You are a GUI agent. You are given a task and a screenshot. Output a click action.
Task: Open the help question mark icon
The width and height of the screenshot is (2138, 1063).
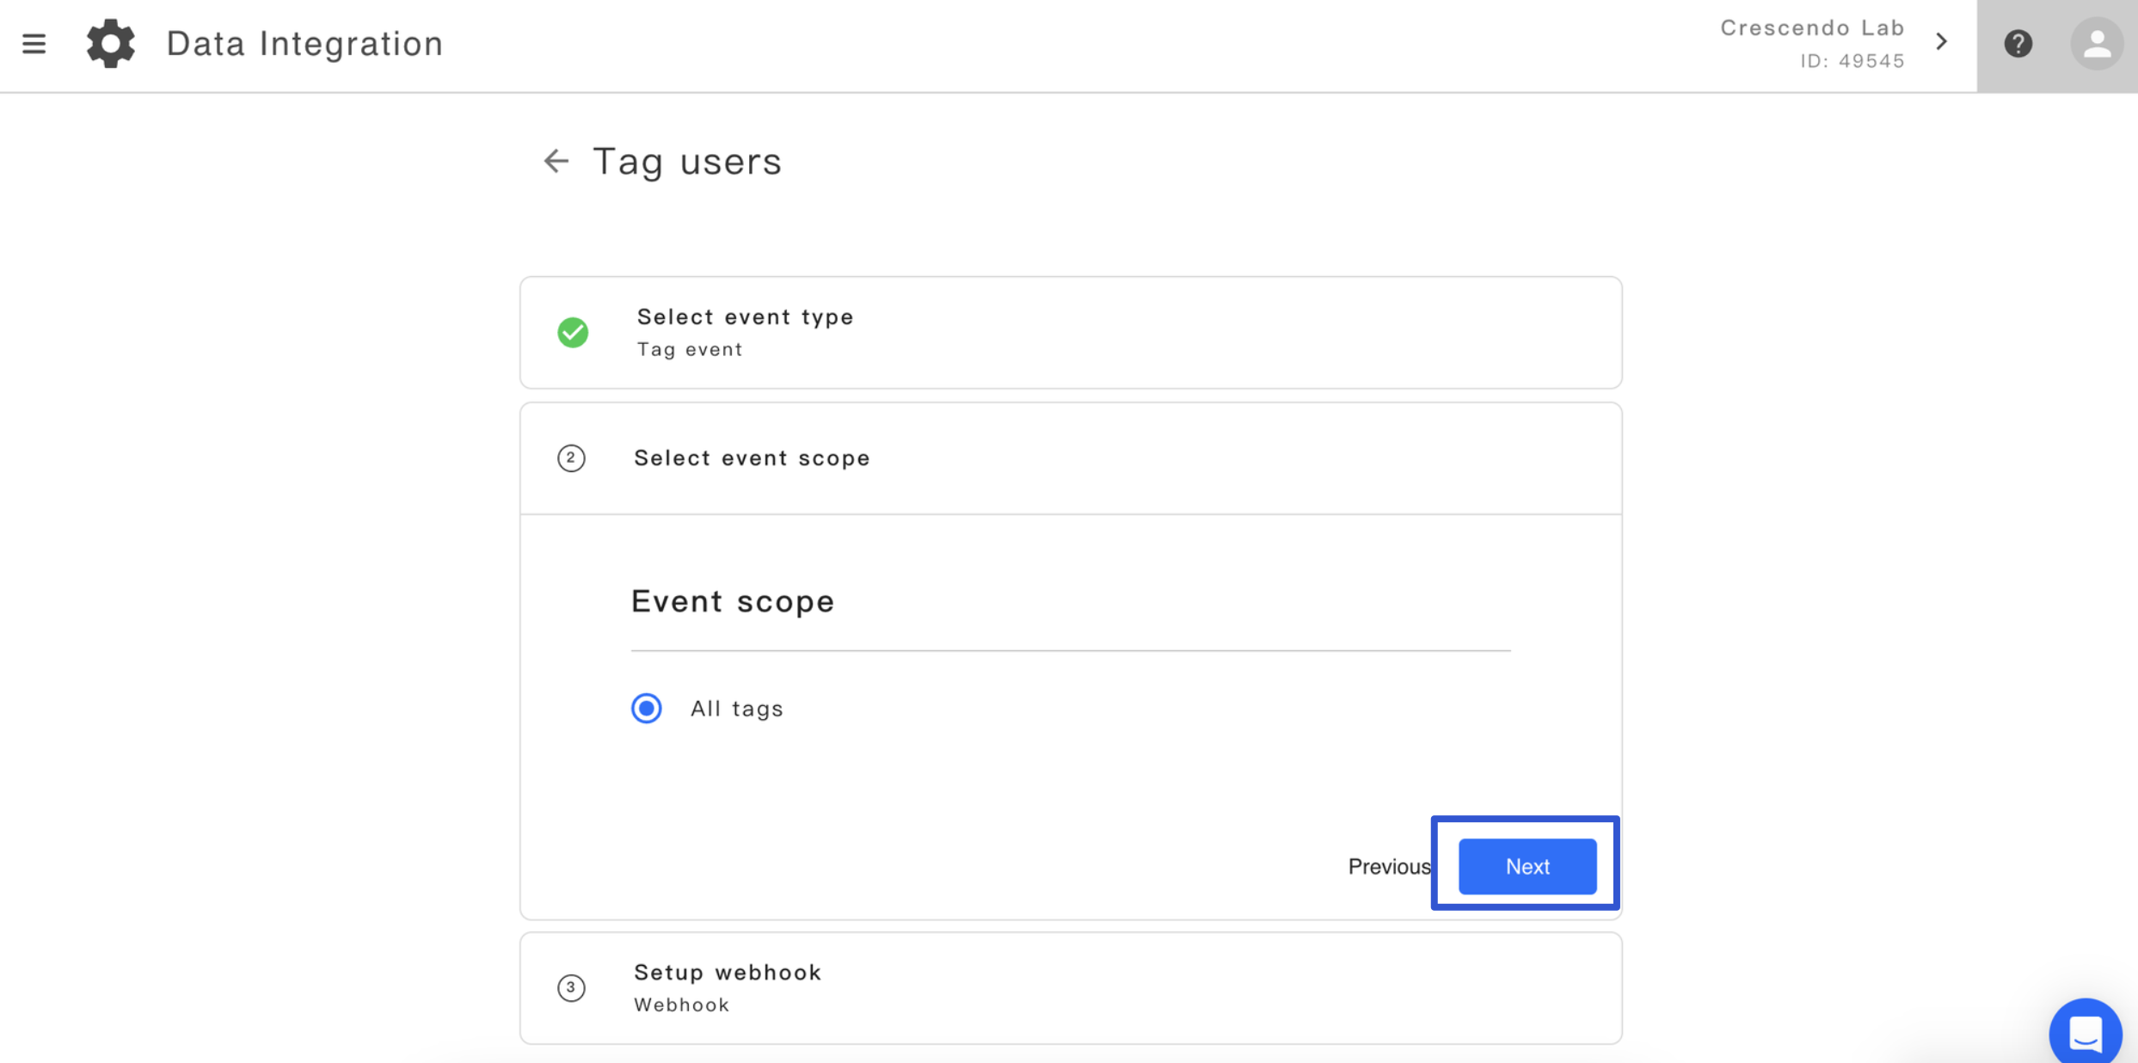pyautogui.click(x=2018, y=43)
